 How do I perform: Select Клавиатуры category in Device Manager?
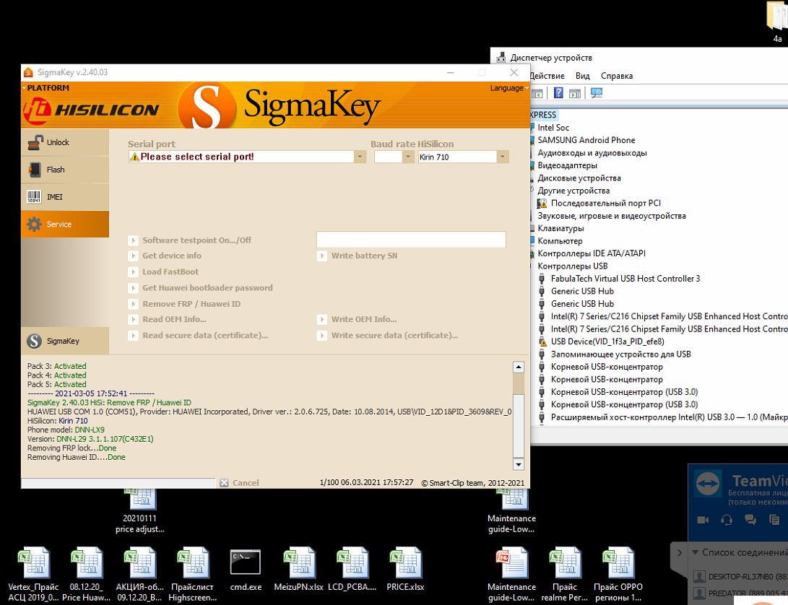click(x=561, y=228)
